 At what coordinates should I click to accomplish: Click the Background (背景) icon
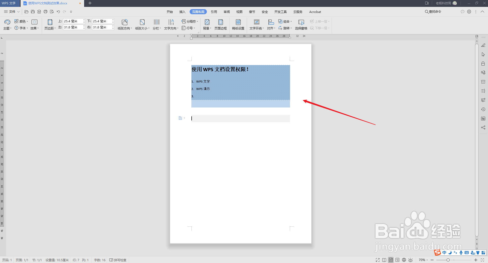207,22
